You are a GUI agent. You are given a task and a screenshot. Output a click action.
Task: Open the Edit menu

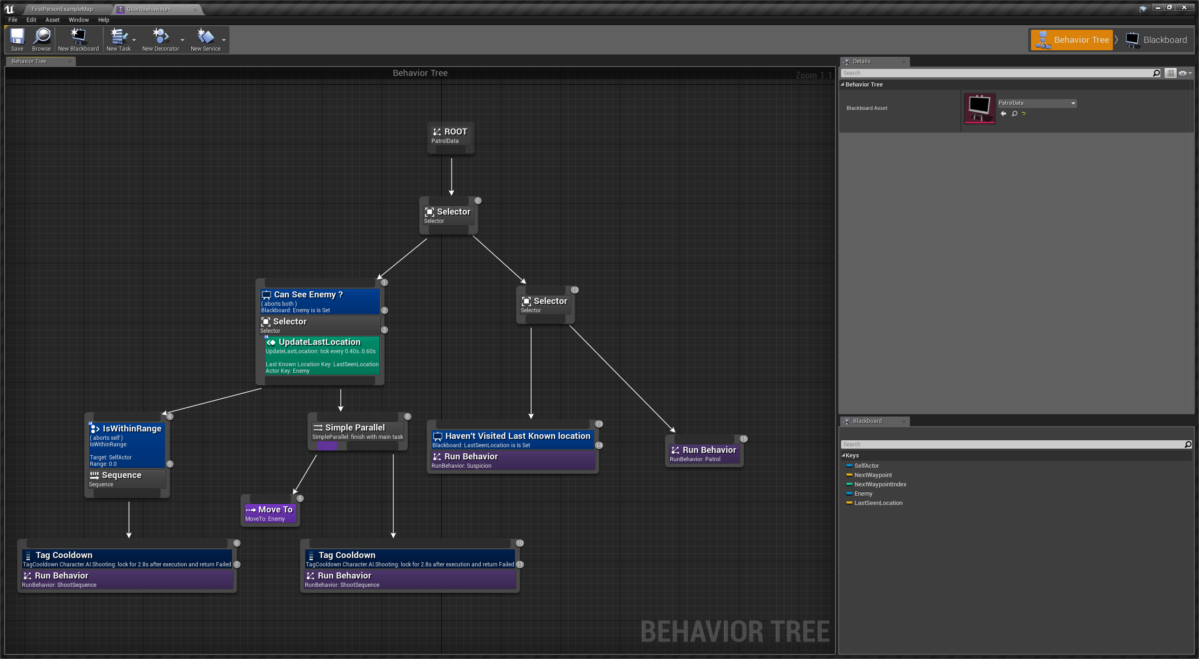[31, 20]
